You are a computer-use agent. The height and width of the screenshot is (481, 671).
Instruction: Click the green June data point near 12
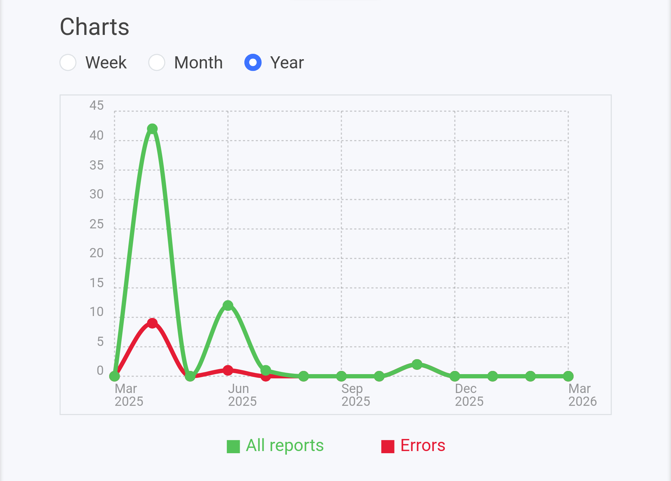tap(228, 305)
